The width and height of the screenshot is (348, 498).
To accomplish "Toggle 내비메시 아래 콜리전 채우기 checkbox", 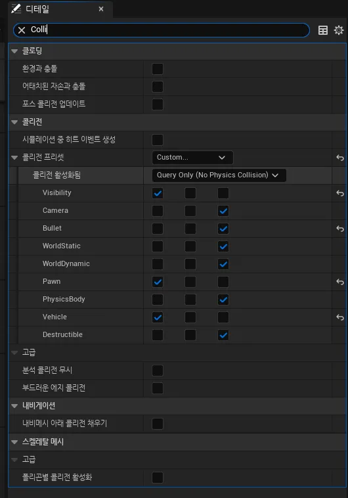I will click(158, 424).
